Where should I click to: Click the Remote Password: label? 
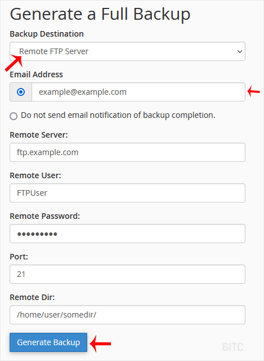(x=45, y=216)
